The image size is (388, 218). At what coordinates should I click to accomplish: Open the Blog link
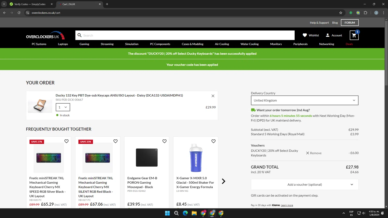[x=335, y=23]
